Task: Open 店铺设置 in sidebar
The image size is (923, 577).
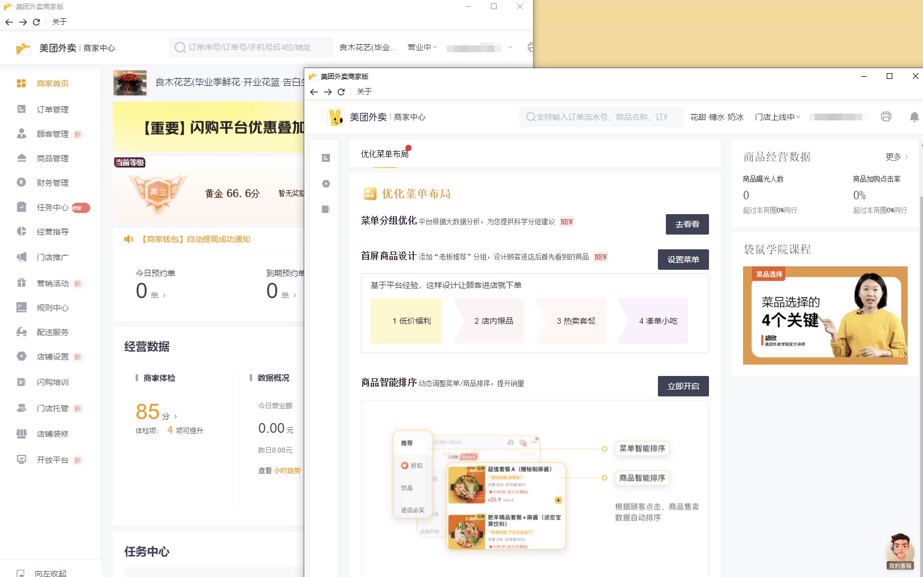Action: [52, 357]
